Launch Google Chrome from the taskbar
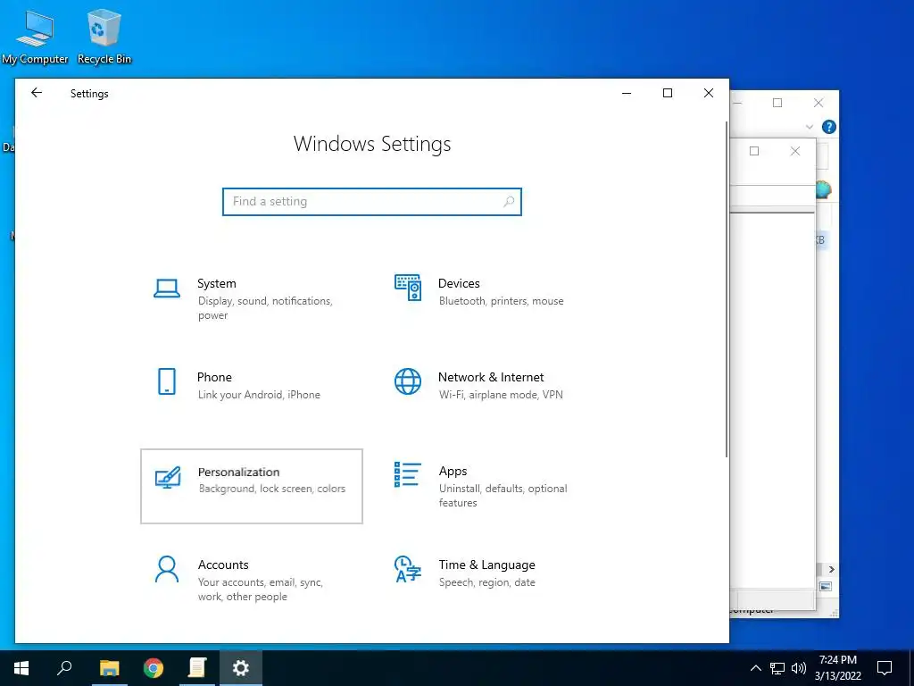 click(x=154, y=668)
